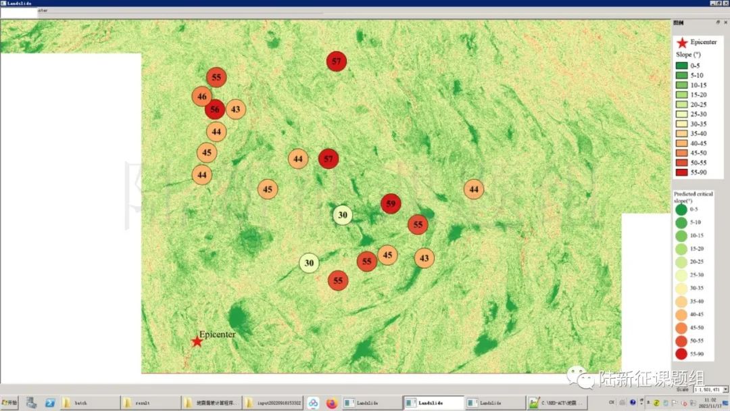Image resolution: width=730 pixels, height=411 pixels.
Task: Click the Baidu cloud icon in taskbar
Action: [313, 403]
